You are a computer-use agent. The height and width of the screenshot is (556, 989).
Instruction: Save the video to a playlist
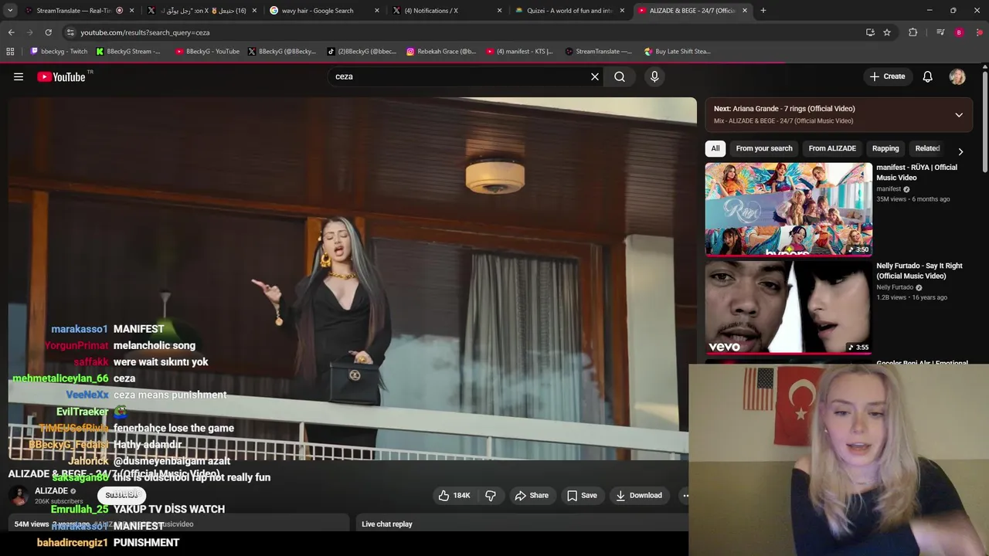pos(582,496)
